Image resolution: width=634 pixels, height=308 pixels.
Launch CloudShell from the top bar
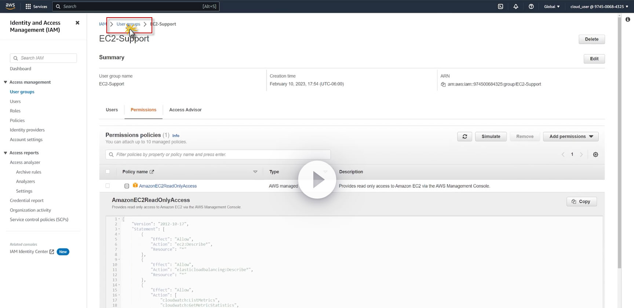coord(500,7)
